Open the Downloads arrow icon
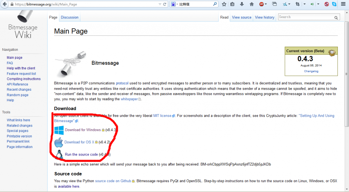The image size is (349, 192). 242,4
